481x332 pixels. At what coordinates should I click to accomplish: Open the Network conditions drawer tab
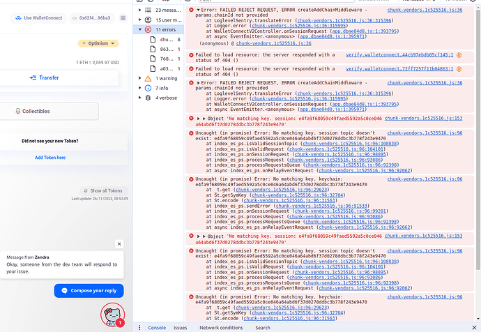click(x=221, y=328)
